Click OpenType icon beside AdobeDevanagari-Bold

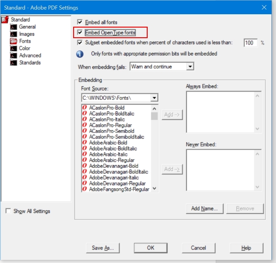tap(85, 166)
